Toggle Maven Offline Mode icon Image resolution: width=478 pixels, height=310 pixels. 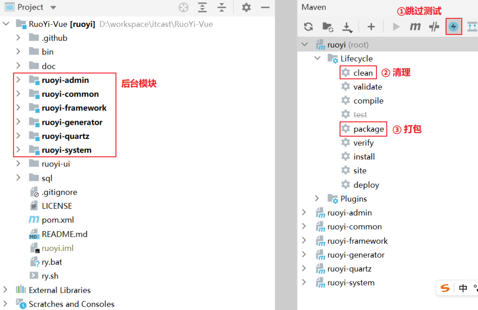[x=434, y=27]
